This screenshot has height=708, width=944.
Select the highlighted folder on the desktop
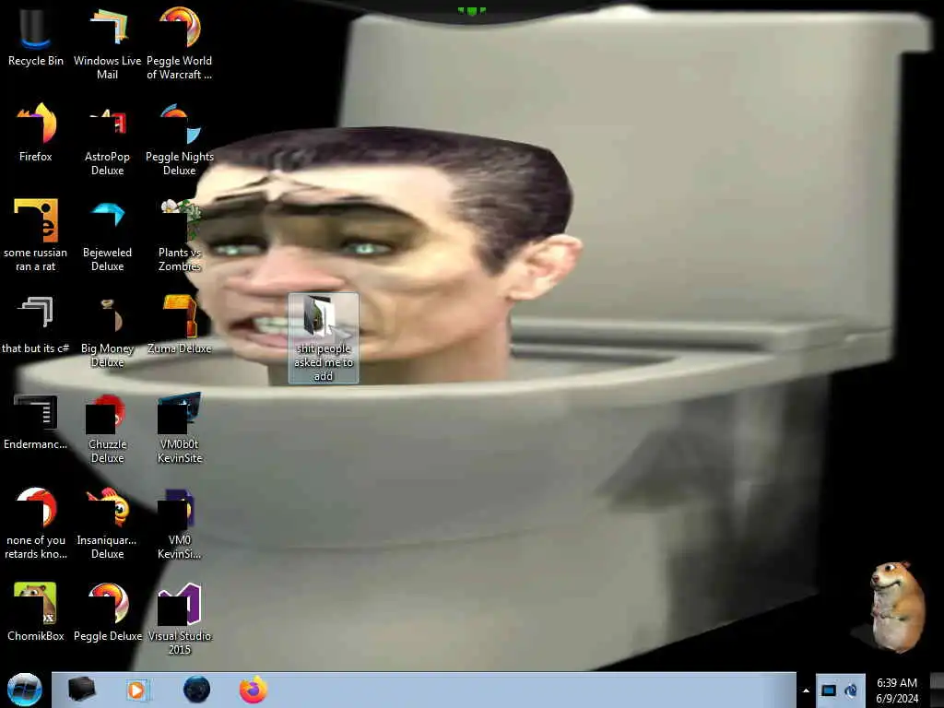tap(324, 338)
